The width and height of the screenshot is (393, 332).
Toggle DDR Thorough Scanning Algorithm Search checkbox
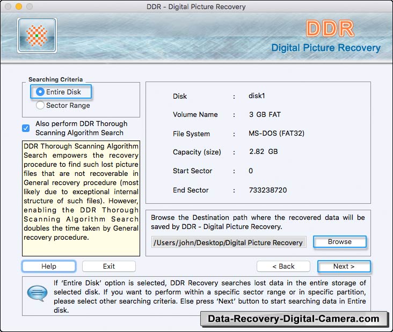tap(26, 128)
